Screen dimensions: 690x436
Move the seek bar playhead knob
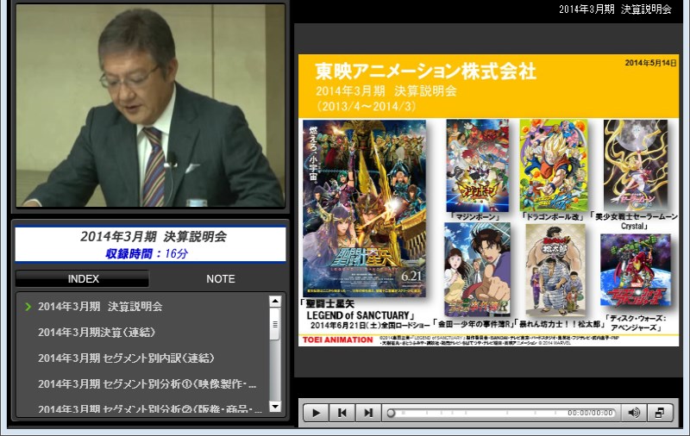pyautogui.click(x=391, y=413)
